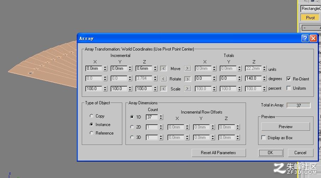Click the OK button
Viewport: 321px width, 178px height.
coord(271,153)
